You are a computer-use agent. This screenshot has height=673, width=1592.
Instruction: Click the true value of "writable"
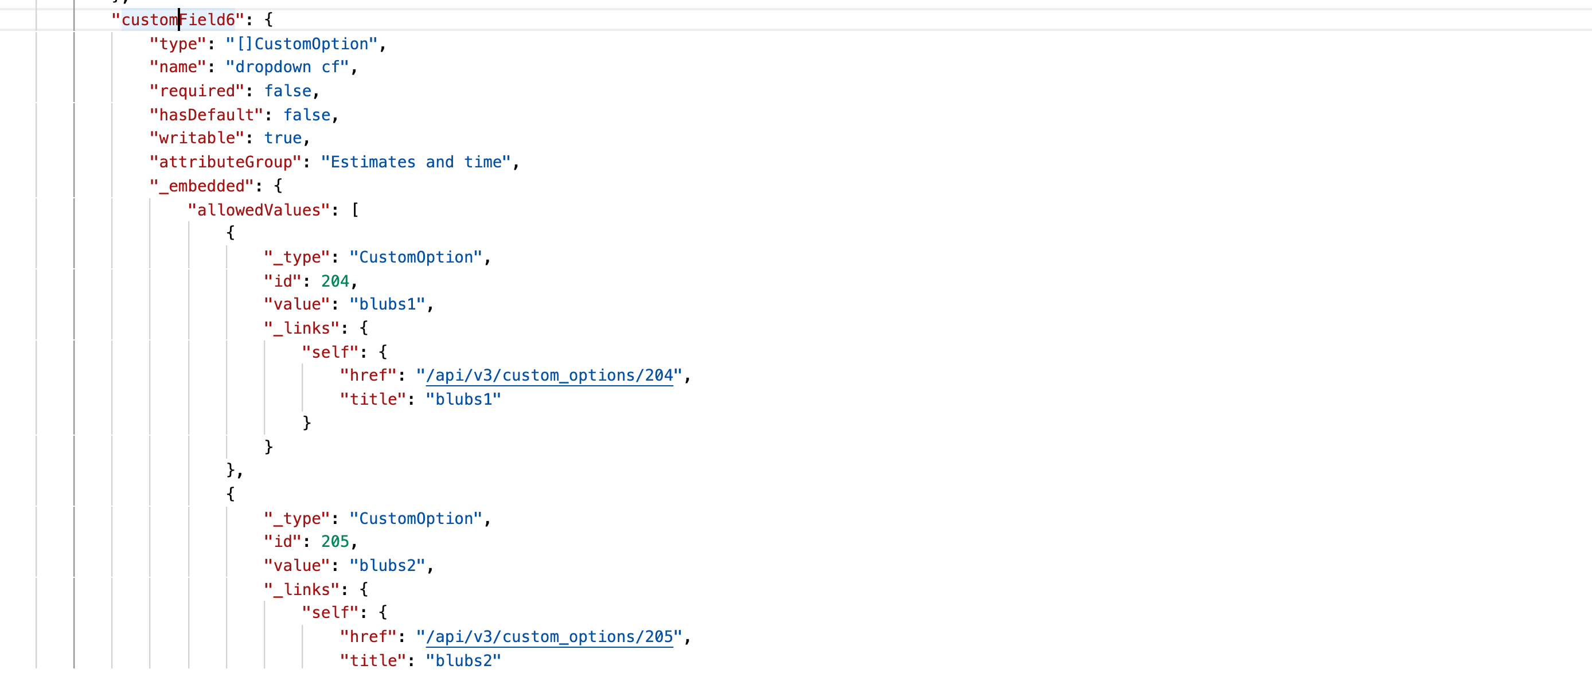[283, 138]
